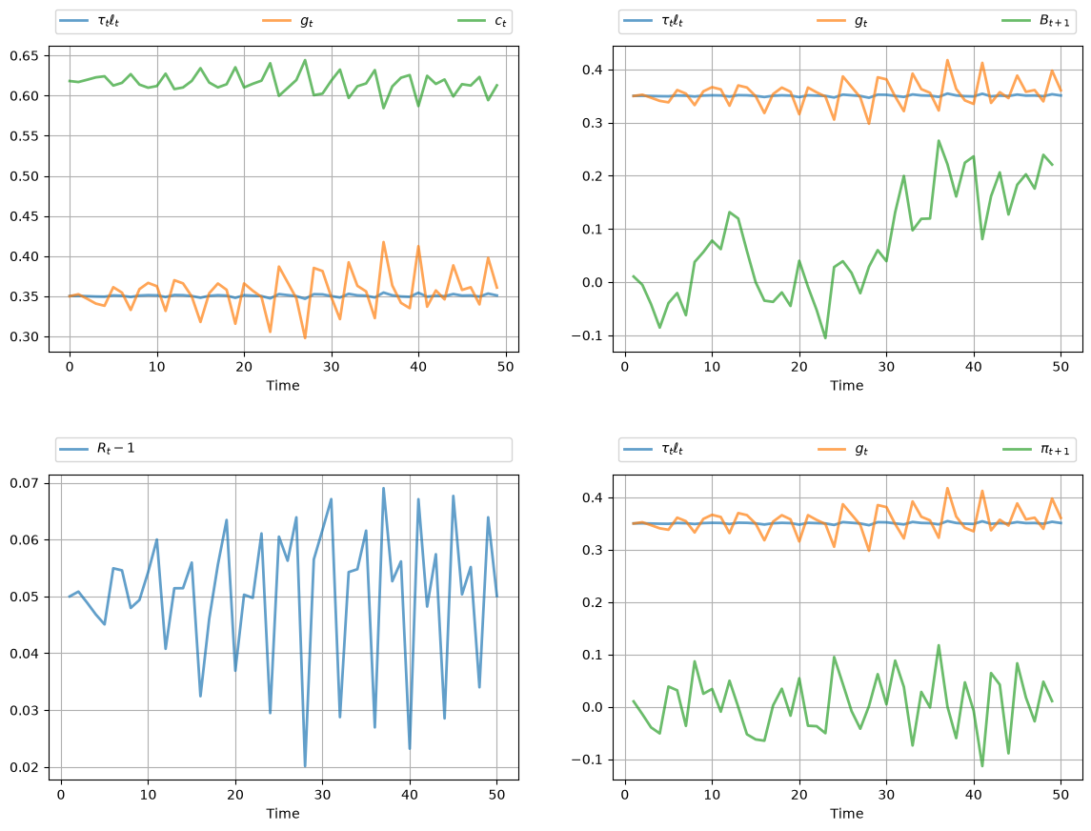The image size is (1091, 831).
Task: Click the −0.1 y-axis tick in top-right plot
Action: [x=587, y=335]
